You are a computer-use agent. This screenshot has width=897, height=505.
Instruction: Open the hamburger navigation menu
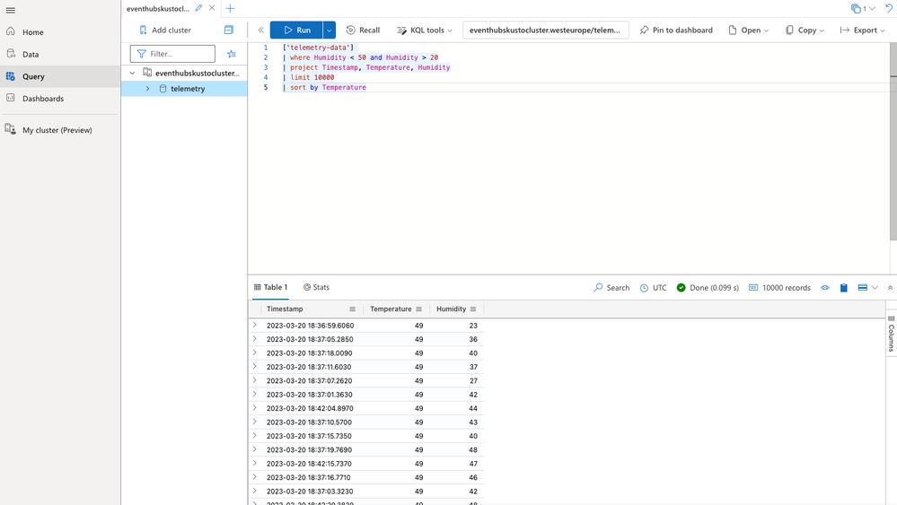[10, 10]
